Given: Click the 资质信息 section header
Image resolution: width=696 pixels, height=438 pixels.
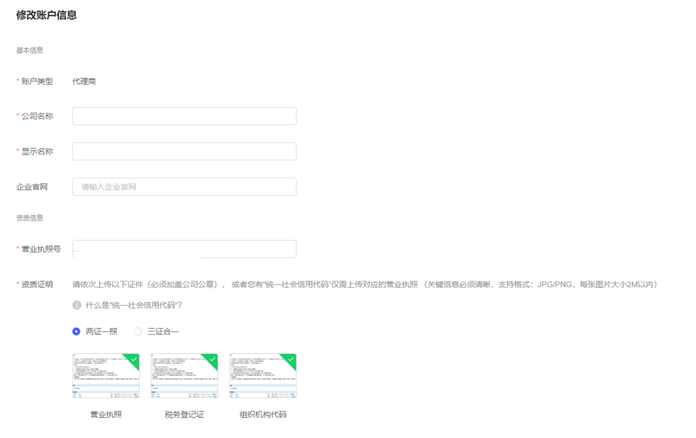Looking at the screenshot, I should coord(30,218).
